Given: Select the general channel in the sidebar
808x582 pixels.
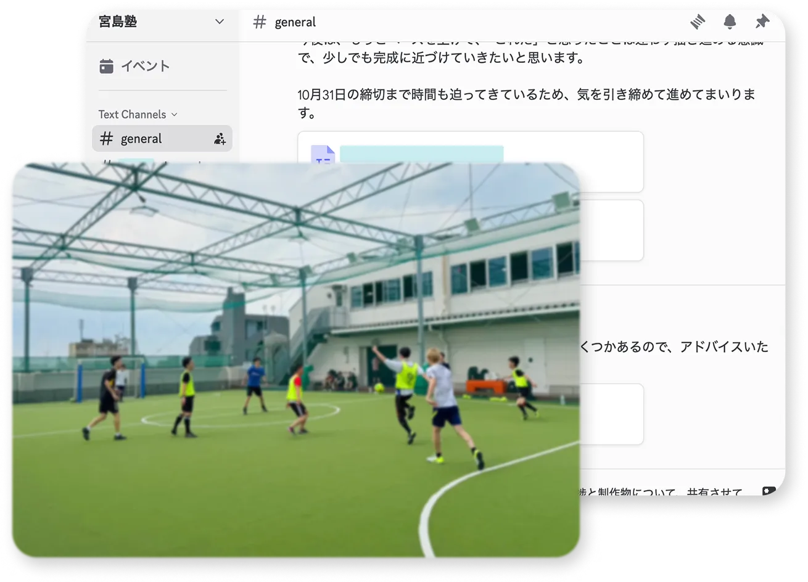Looking at the screenshot, I should 141,139.
